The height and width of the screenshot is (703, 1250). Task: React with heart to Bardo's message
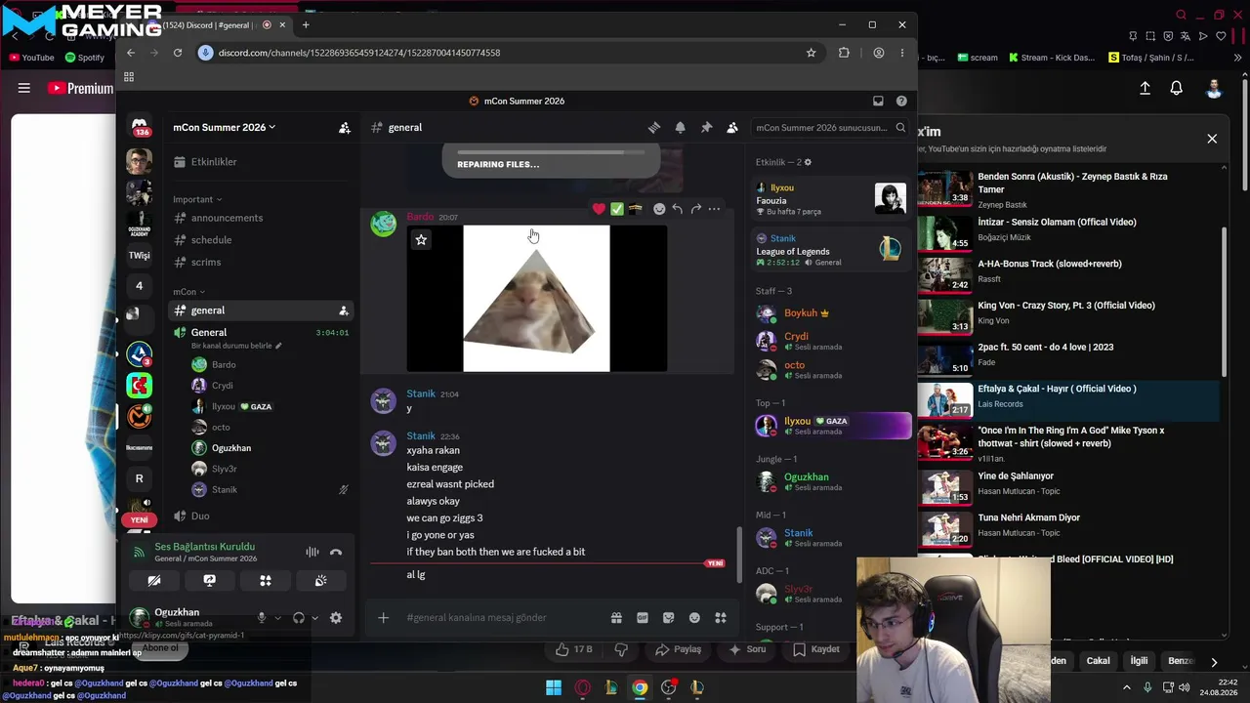pos(599,209)
